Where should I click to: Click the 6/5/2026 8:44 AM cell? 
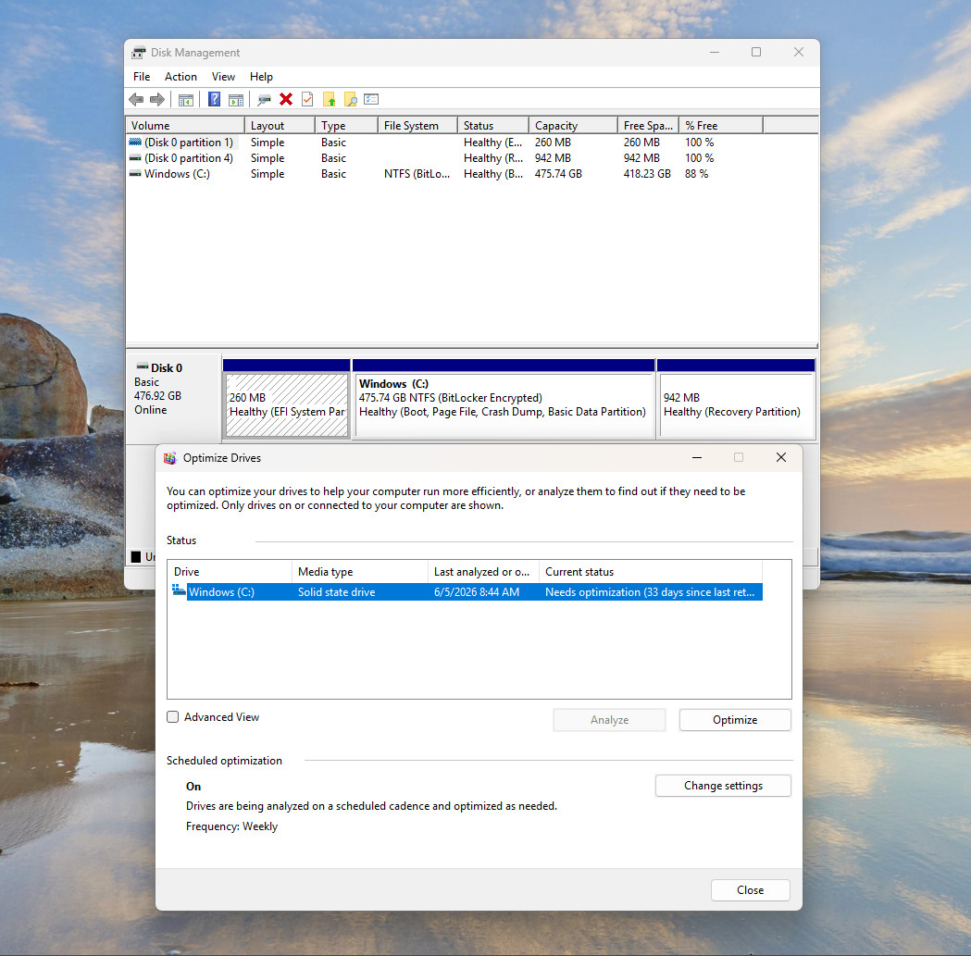point(477,592)
